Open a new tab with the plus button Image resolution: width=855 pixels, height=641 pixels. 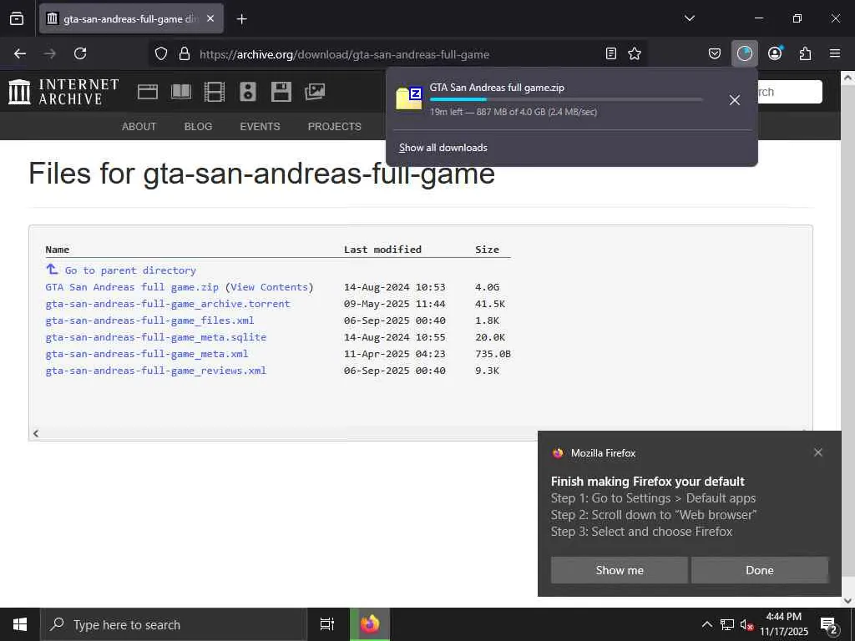point(241,19)
